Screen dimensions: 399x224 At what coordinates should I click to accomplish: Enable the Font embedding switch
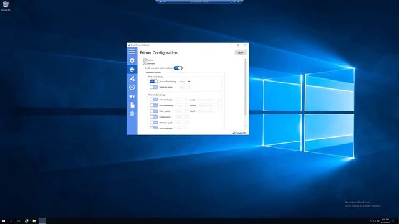(x=154, y=105)
